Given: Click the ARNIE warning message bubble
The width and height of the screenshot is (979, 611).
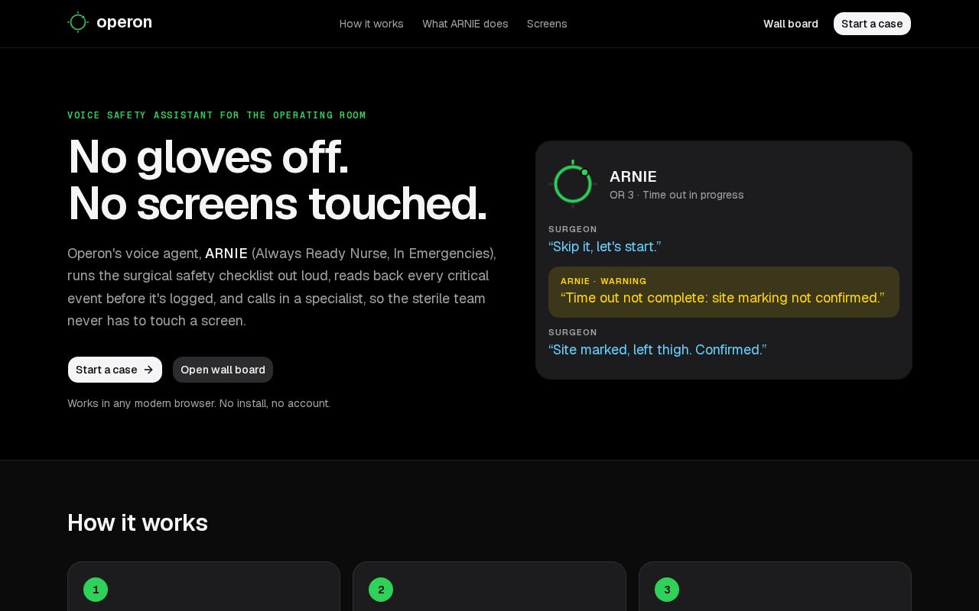Looking at the screenshot, I should tap(724, 292).
